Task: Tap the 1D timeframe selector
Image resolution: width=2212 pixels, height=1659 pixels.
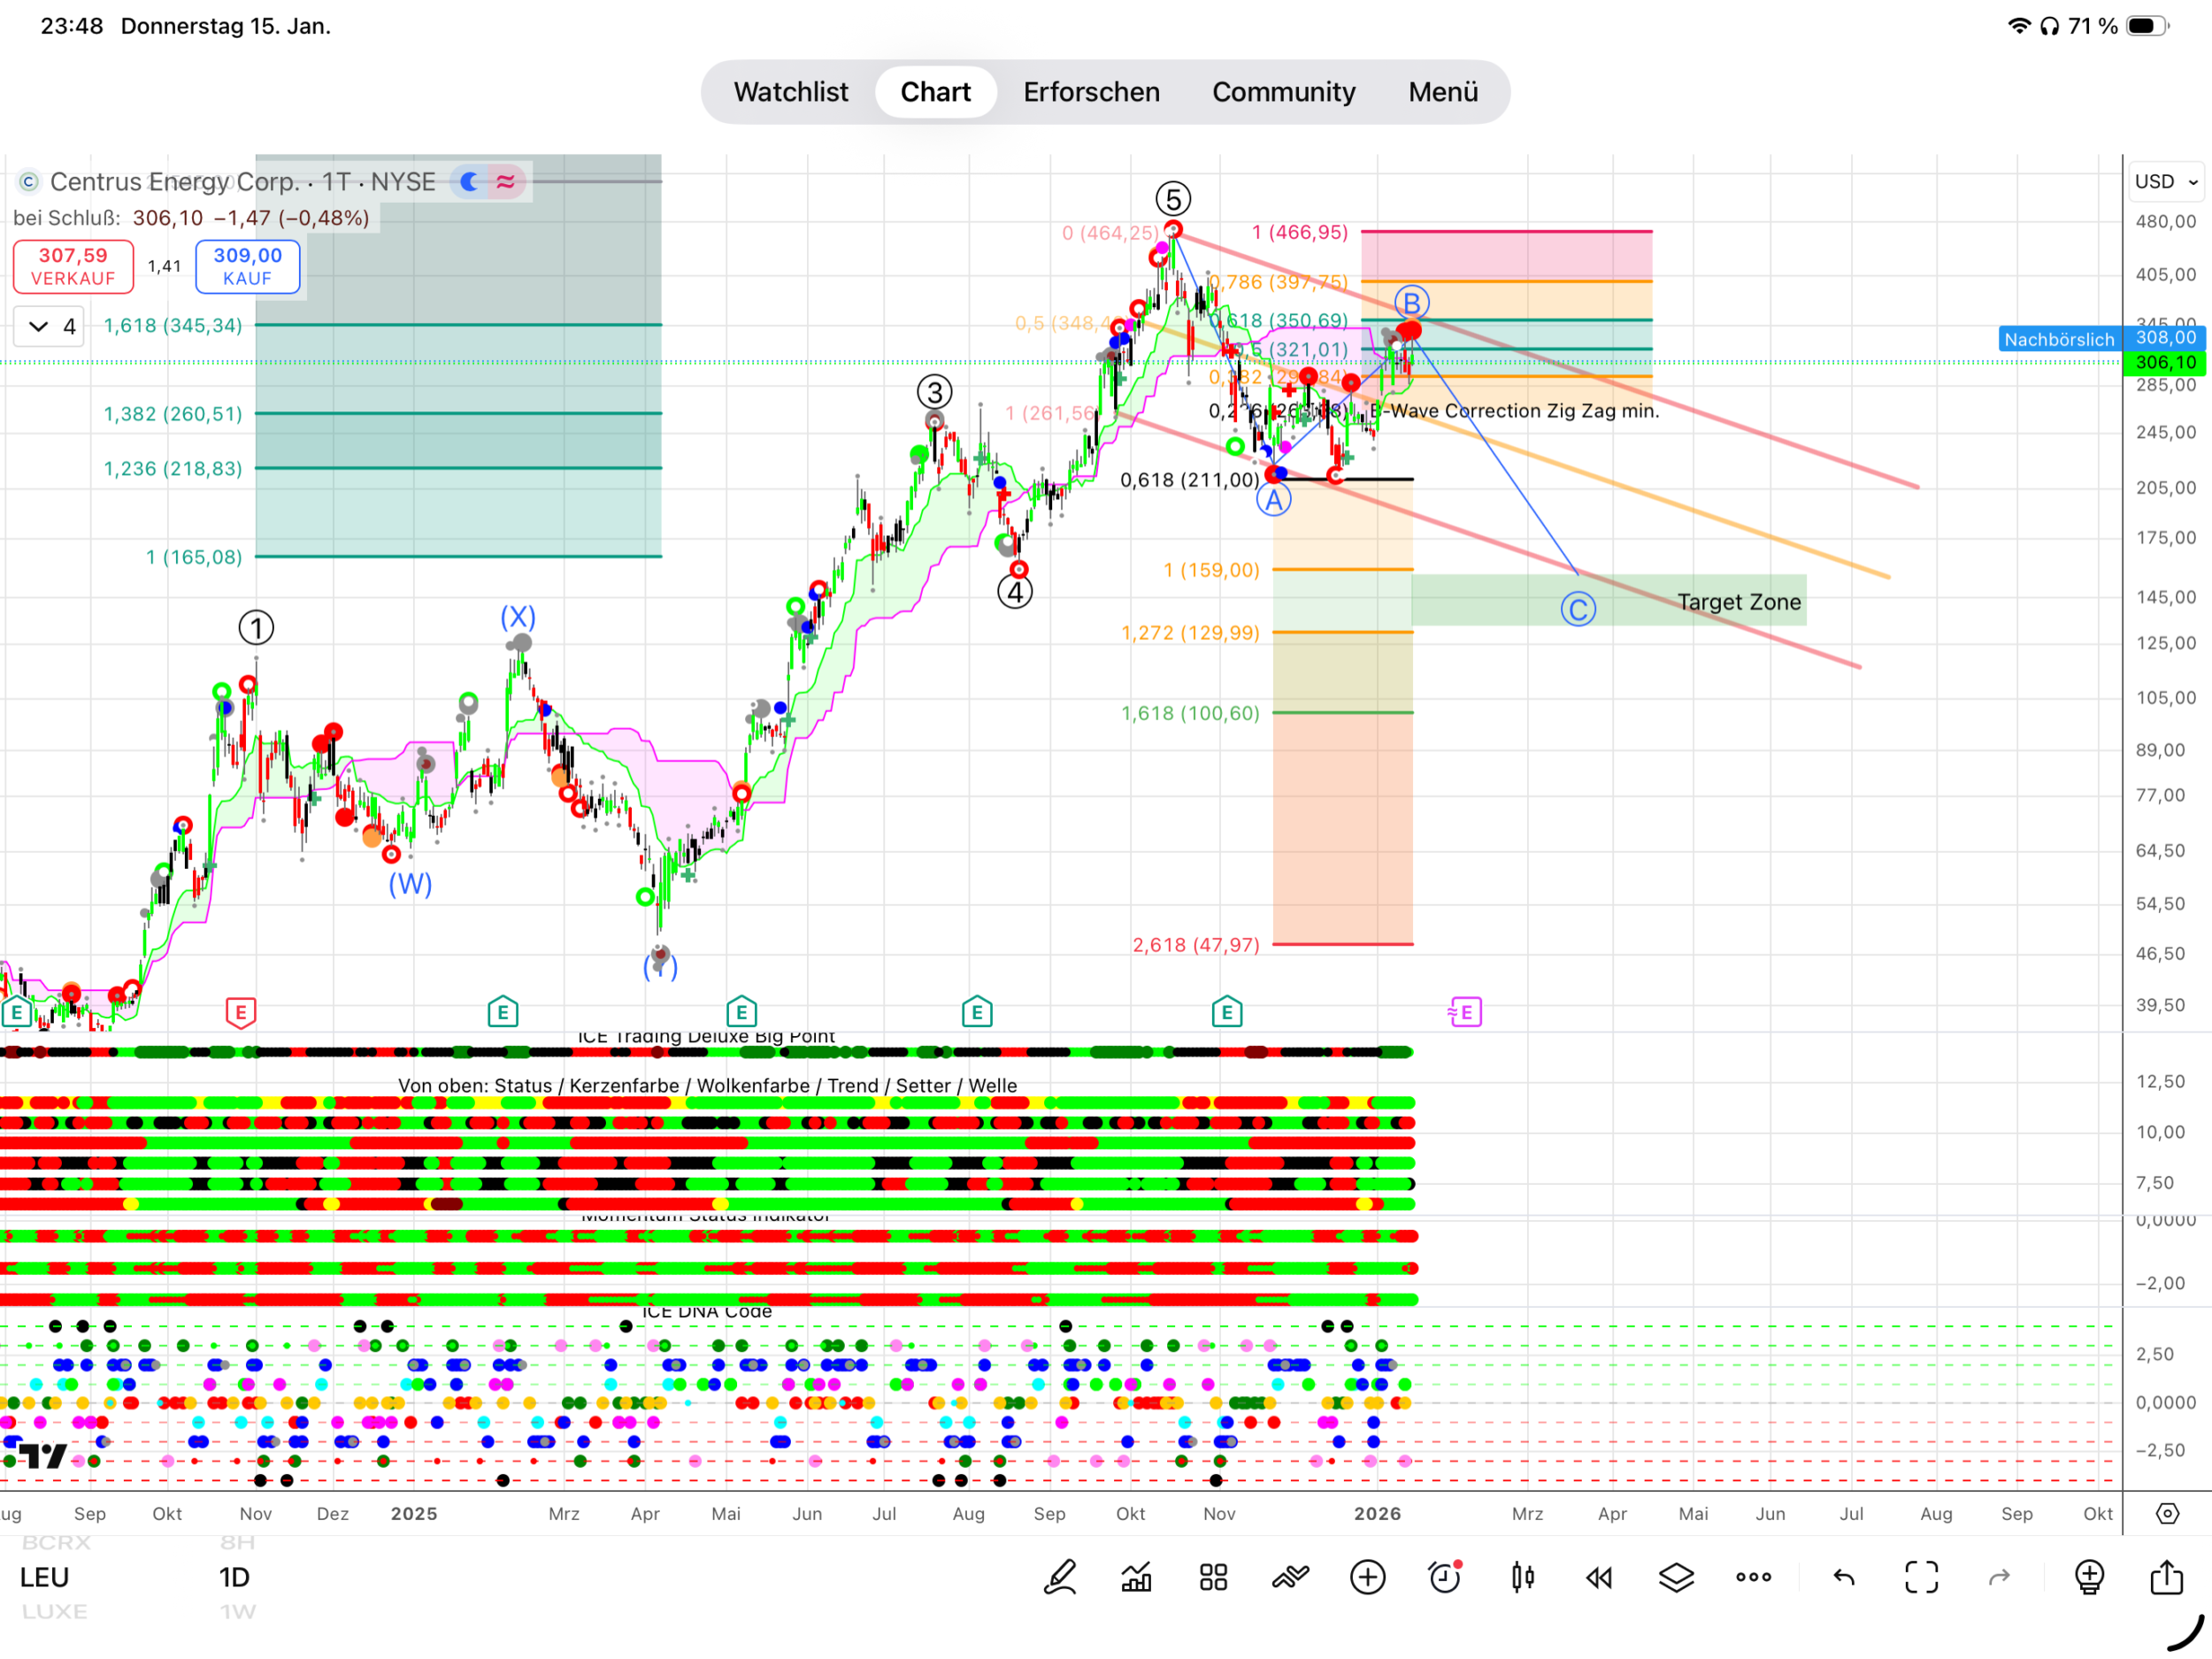Action: pyautogui.click(x=234, y=1578)
